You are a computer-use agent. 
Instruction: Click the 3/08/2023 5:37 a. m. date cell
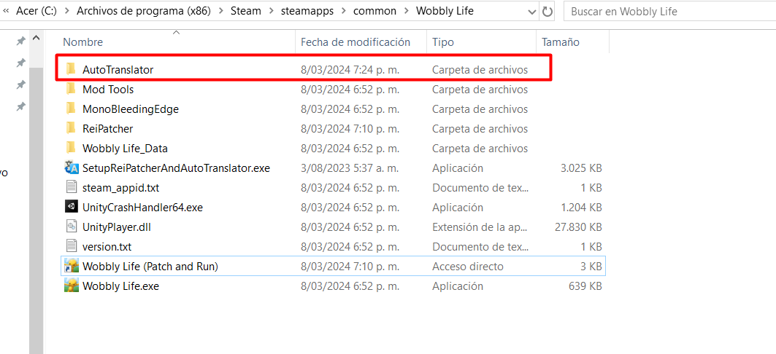350,168
